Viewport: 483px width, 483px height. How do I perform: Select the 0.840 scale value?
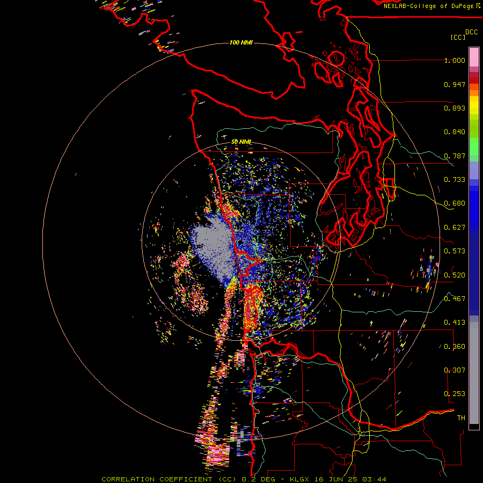[x=455, y=132]
